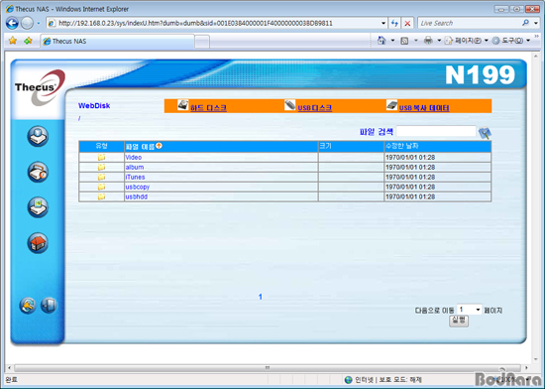
Task: Click the hard disk download sidebar icon
Action: point(38,136)
